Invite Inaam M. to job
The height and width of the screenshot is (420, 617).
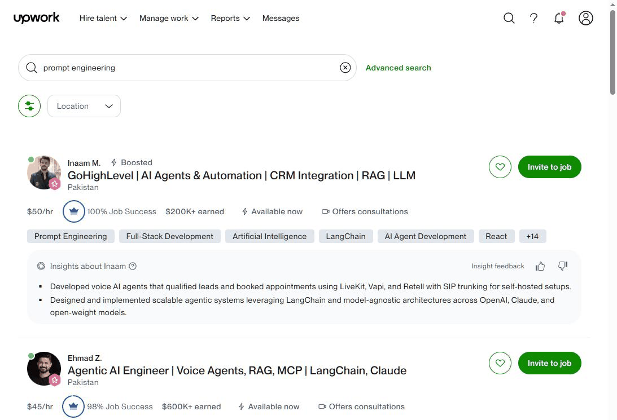click(x=549, y=167)
